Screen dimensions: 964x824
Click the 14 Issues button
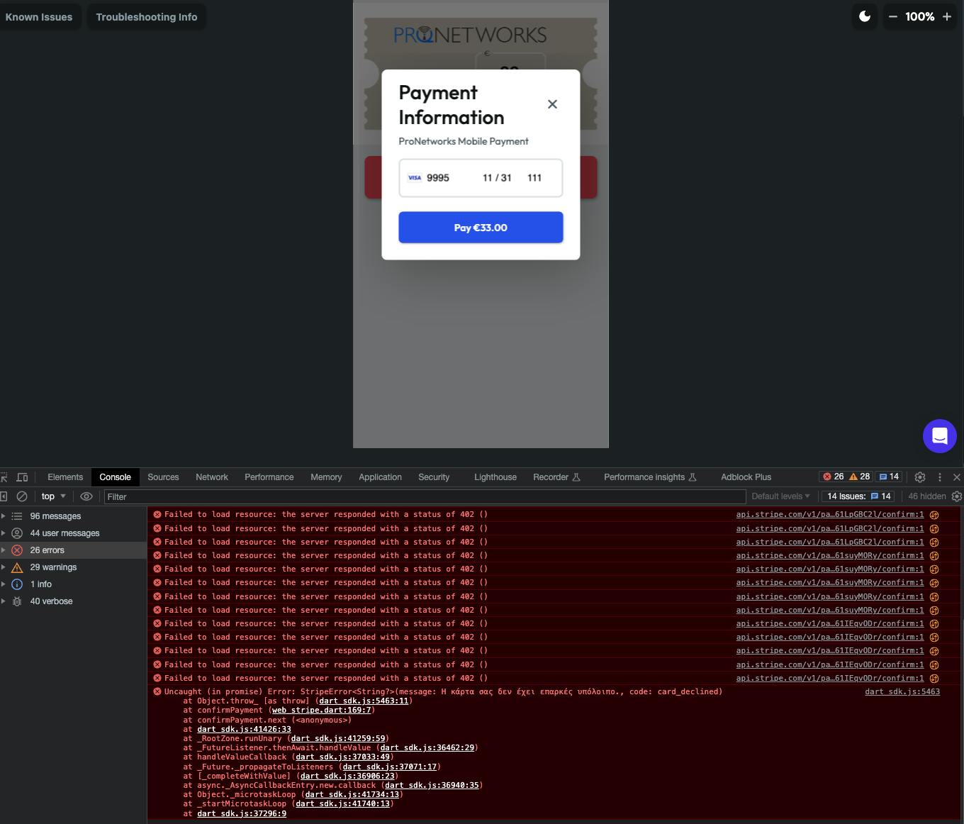[858, 496]
